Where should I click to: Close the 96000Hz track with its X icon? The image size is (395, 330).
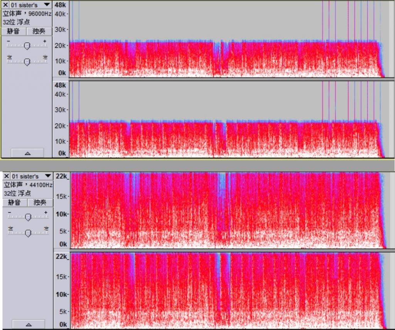[x=5, y=5]
